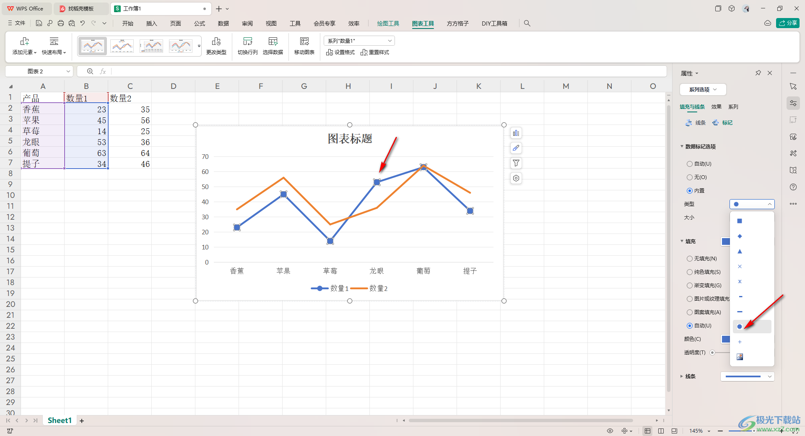Open the Add Element (添加元素) tool
This screenshot has height=436, width=805.
pyautogui.click(x=25, y=46)
